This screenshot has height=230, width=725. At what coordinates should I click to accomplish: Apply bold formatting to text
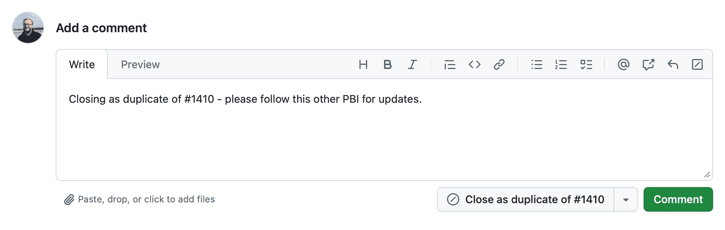point(387,64)
